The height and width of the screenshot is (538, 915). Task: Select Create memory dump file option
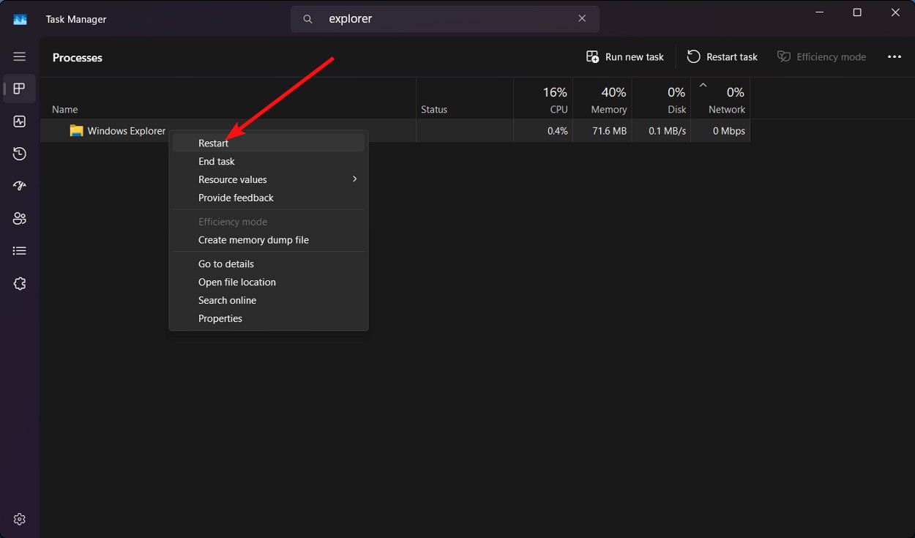click(253, 239)
